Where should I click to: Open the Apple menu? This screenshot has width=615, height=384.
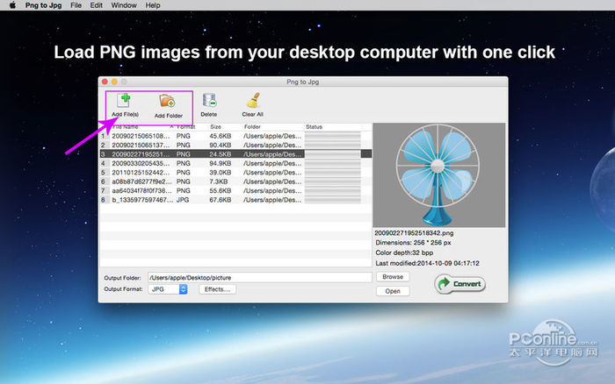tap(12, 5)
